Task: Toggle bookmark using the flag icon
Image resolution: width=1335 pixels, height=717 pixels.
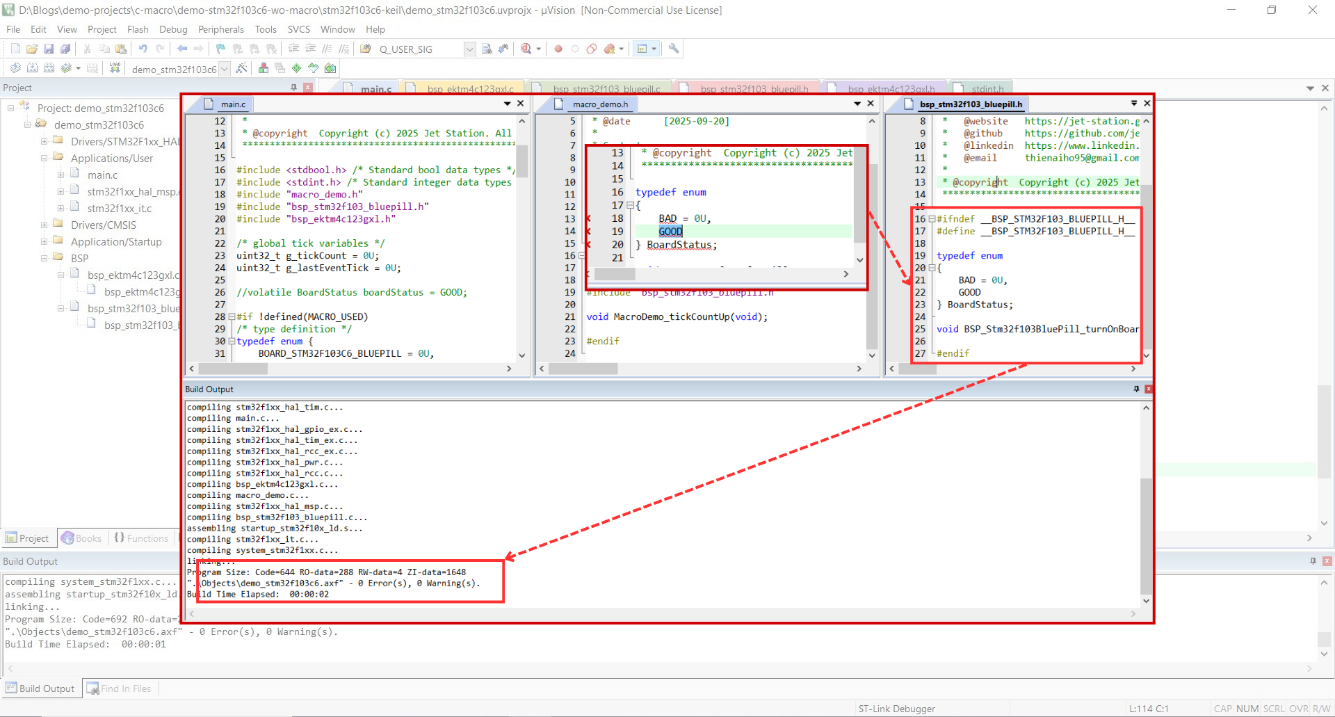Action: coord(220,49)
